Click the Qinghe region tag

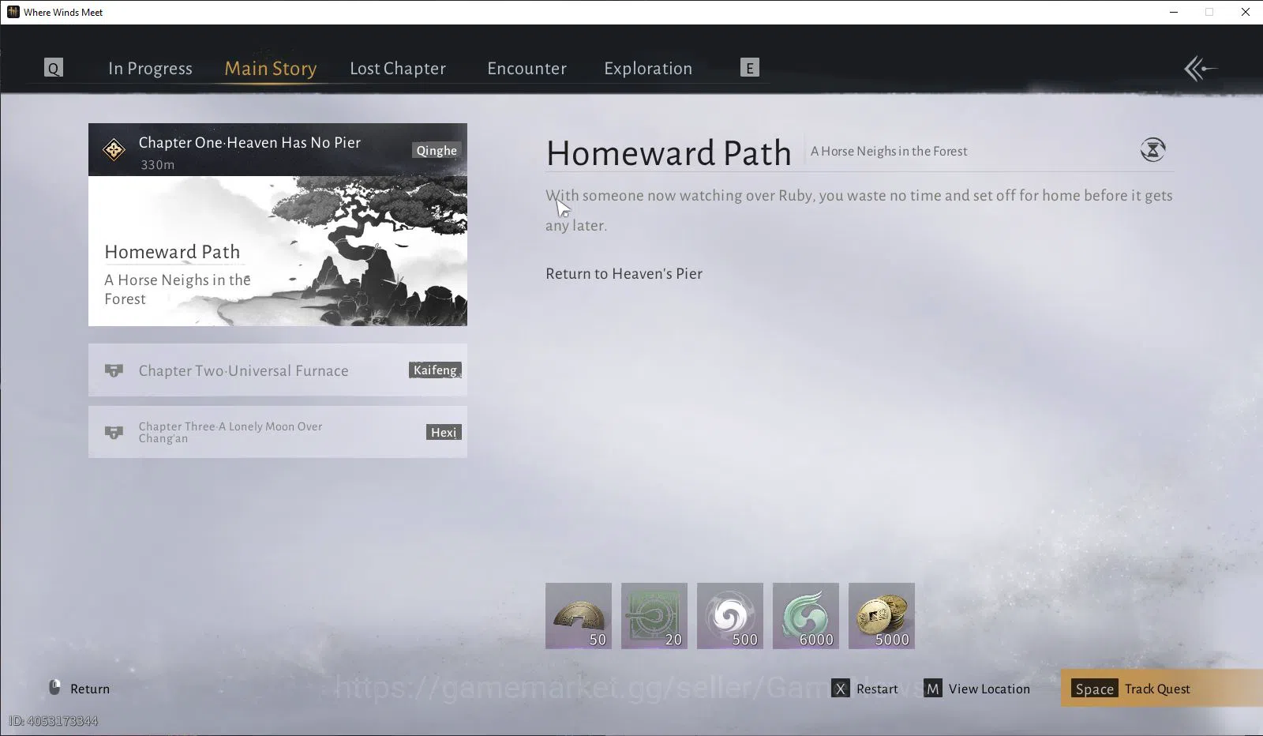click(437, 150)
